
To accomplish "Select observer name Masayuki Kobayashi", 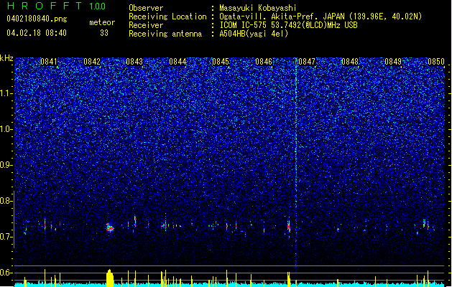I will pyautogui.click(x=258, y=8).
